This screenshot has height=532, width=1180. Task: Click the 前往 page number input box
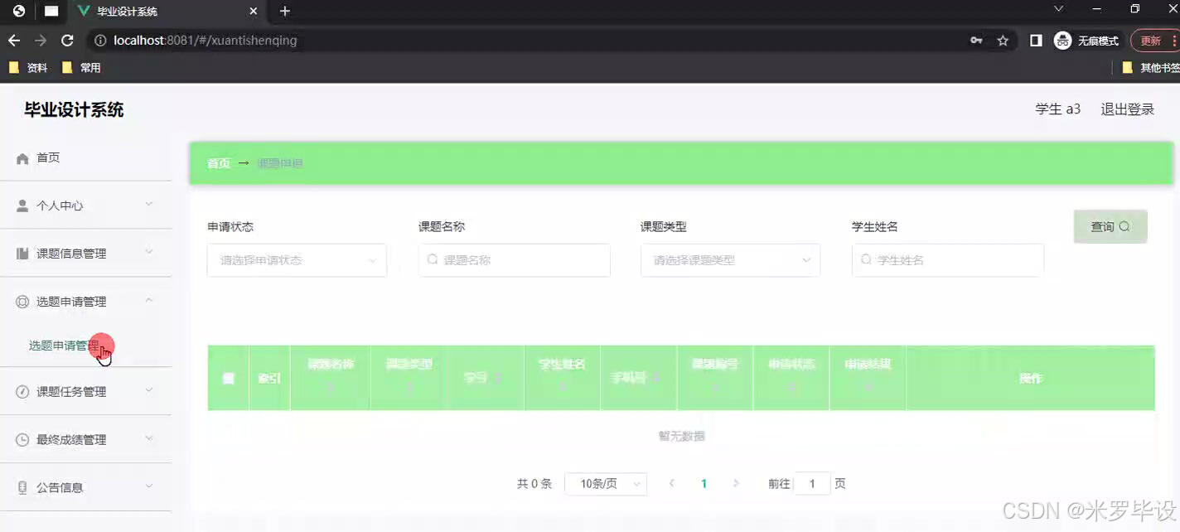point(812,483)
